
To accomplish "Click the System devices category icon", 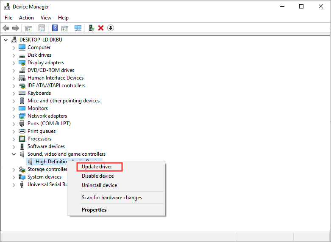I will tap(22, 177).
